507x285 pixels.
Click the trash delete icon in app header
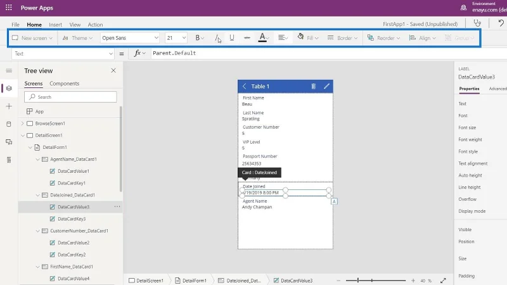coord(313,86)
